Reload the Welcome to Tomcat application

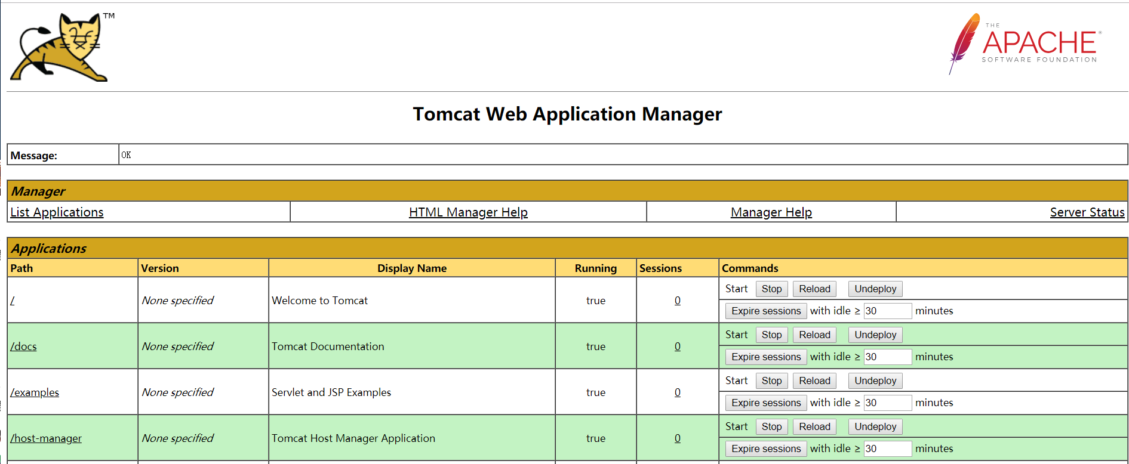tap(814, 289)
